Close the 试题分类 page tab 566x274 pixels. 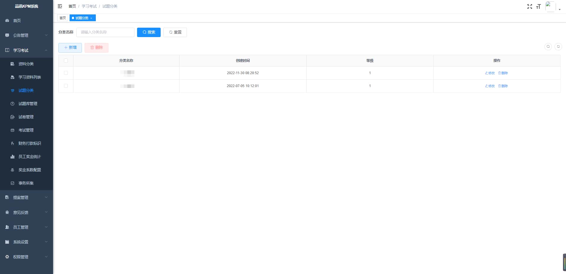point(91,18)
